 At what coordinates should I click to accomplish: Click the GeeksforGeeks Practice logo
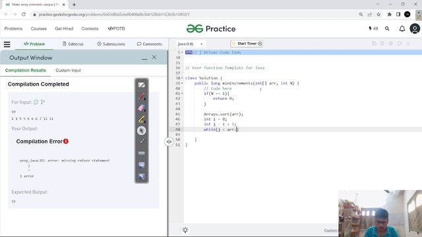click(211, 29)
